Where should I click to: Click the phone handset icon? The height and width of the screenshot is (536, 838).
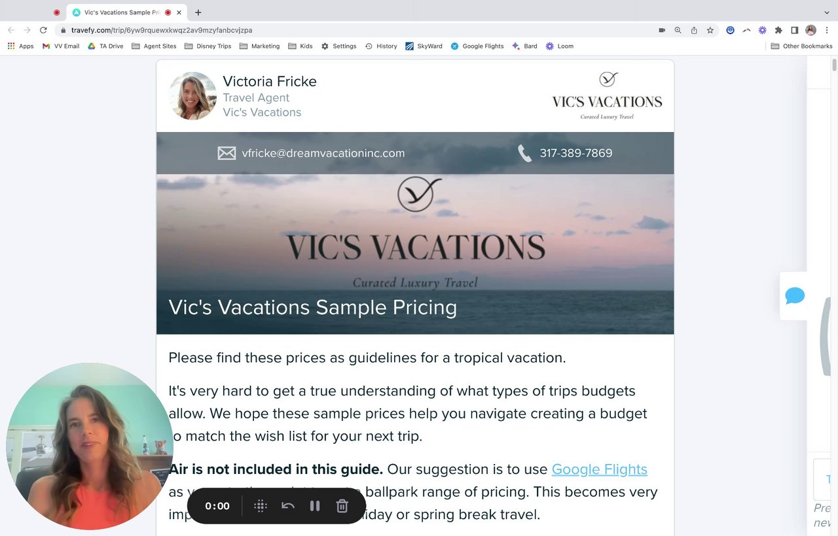click(x=524, y=153)
